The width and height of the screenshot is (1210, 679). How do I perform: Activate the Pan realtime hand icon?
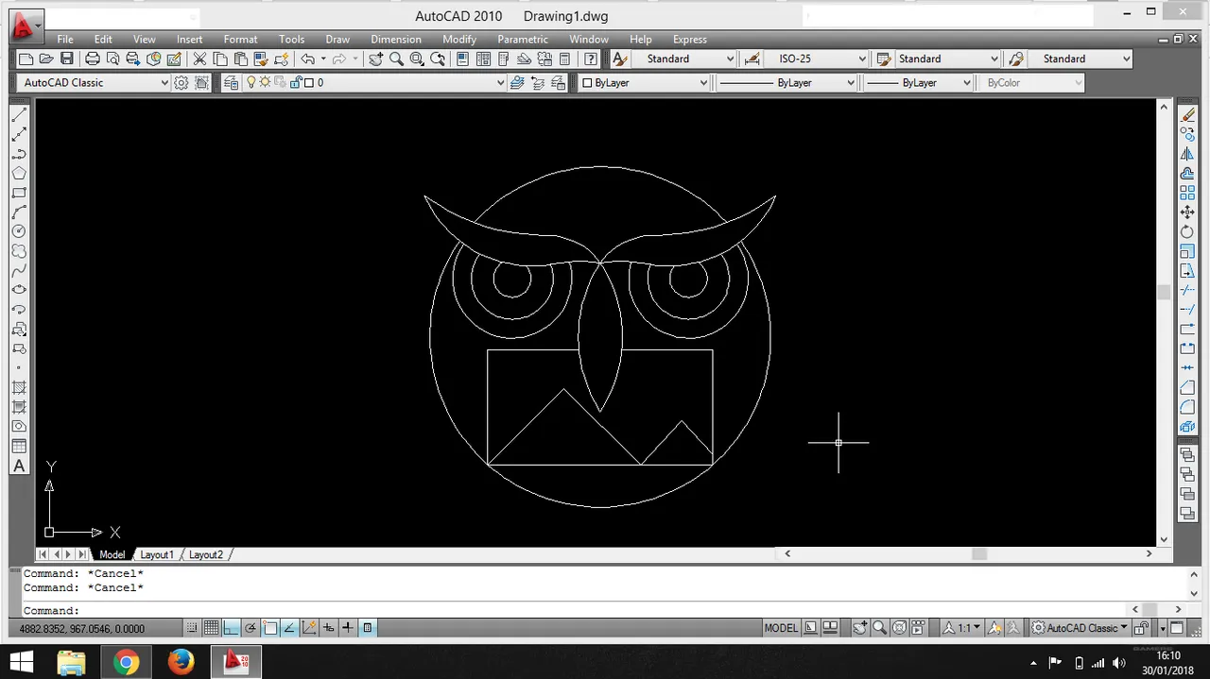tap(375, 59)
